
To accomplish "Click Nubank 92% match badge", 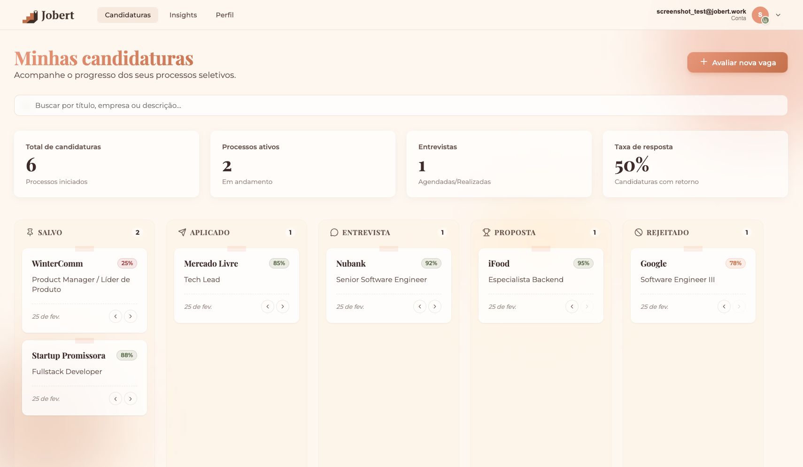I will pyautogui.click(x=431, y=263).
